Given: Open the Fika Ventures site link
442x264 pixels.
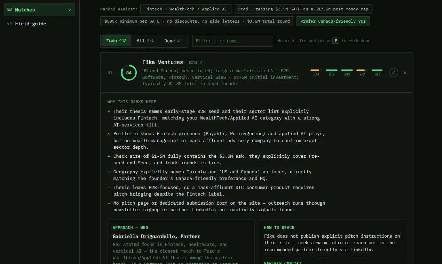Looking at the screenshot, I should (x=195, y=63).
